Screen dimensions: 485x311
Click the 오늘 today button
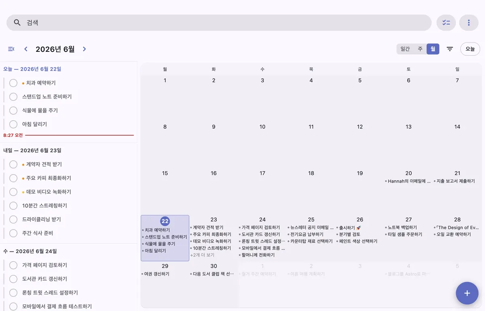(x=470, y=49)
